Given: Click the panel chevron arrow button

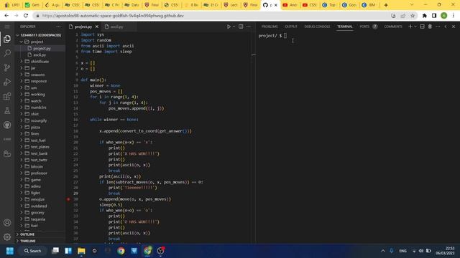Looking at the screenshot, I should point(446,27).
